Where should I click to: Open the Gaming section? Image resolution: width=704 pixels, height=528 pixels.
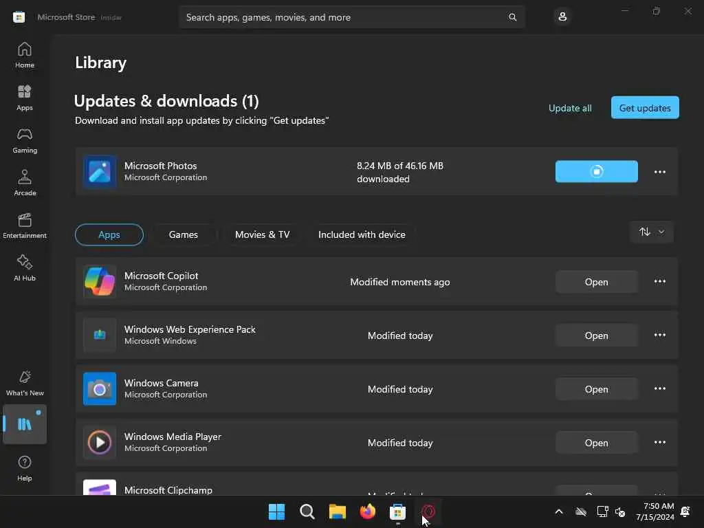point(25,140)
